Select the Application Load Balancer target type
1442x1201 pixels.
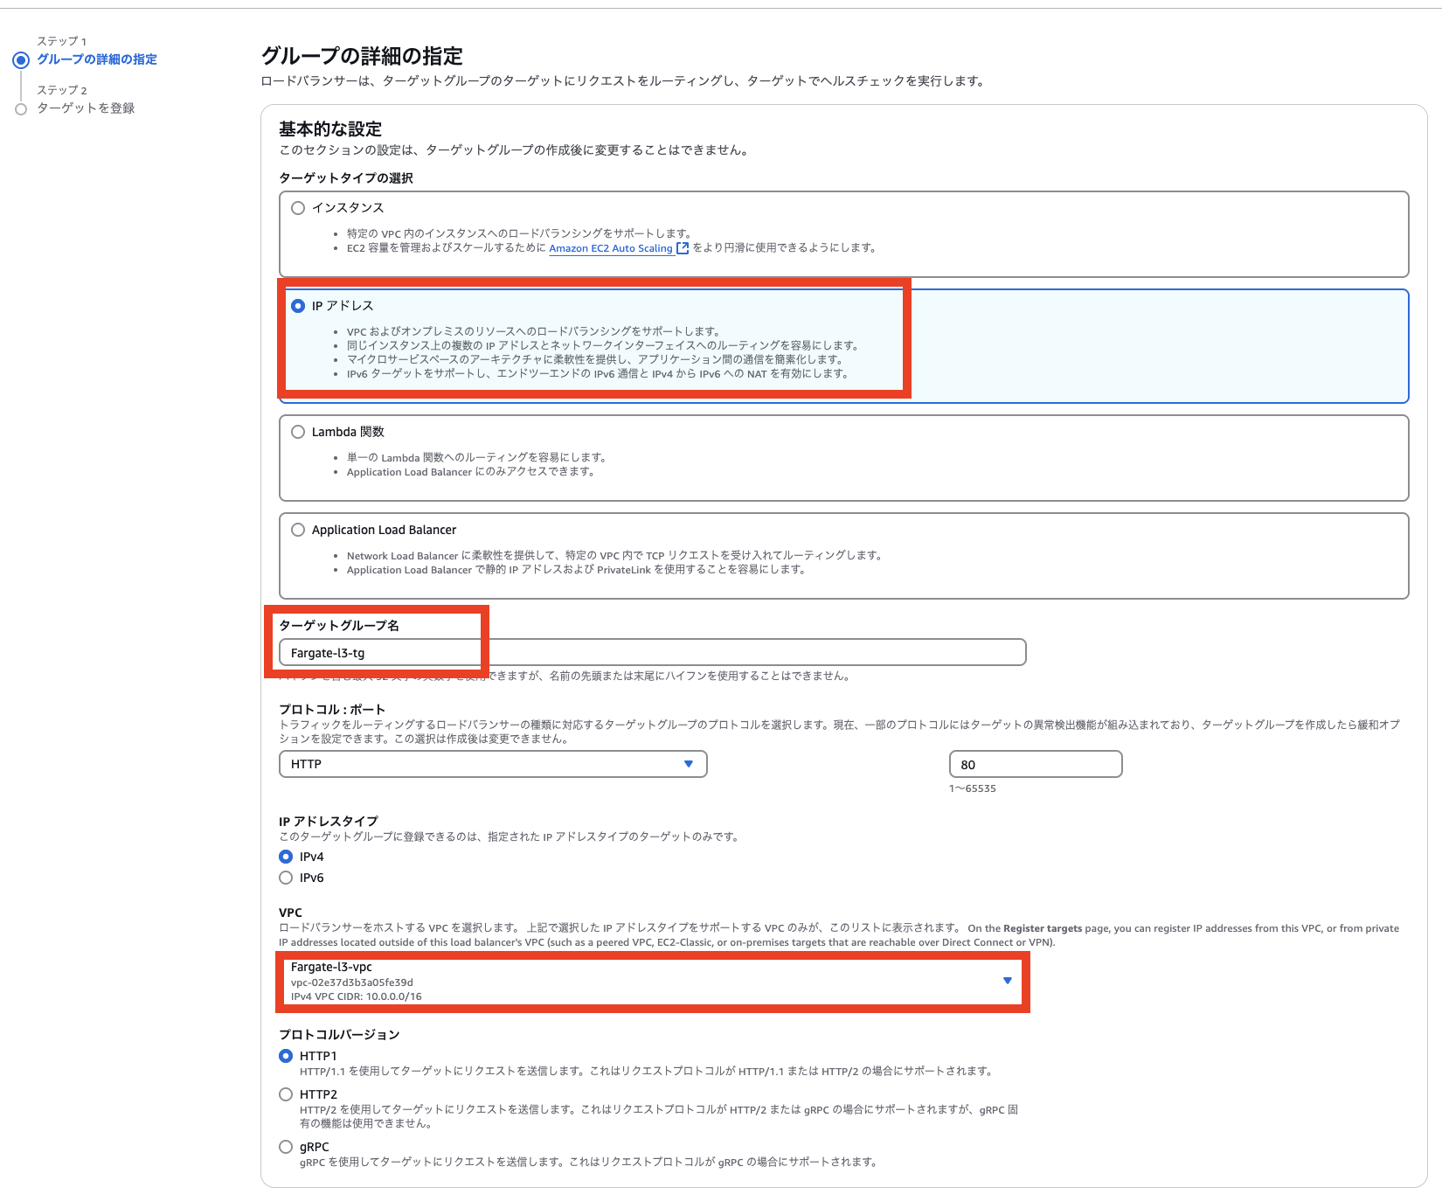pyautogui.click(x=296, y=530)
